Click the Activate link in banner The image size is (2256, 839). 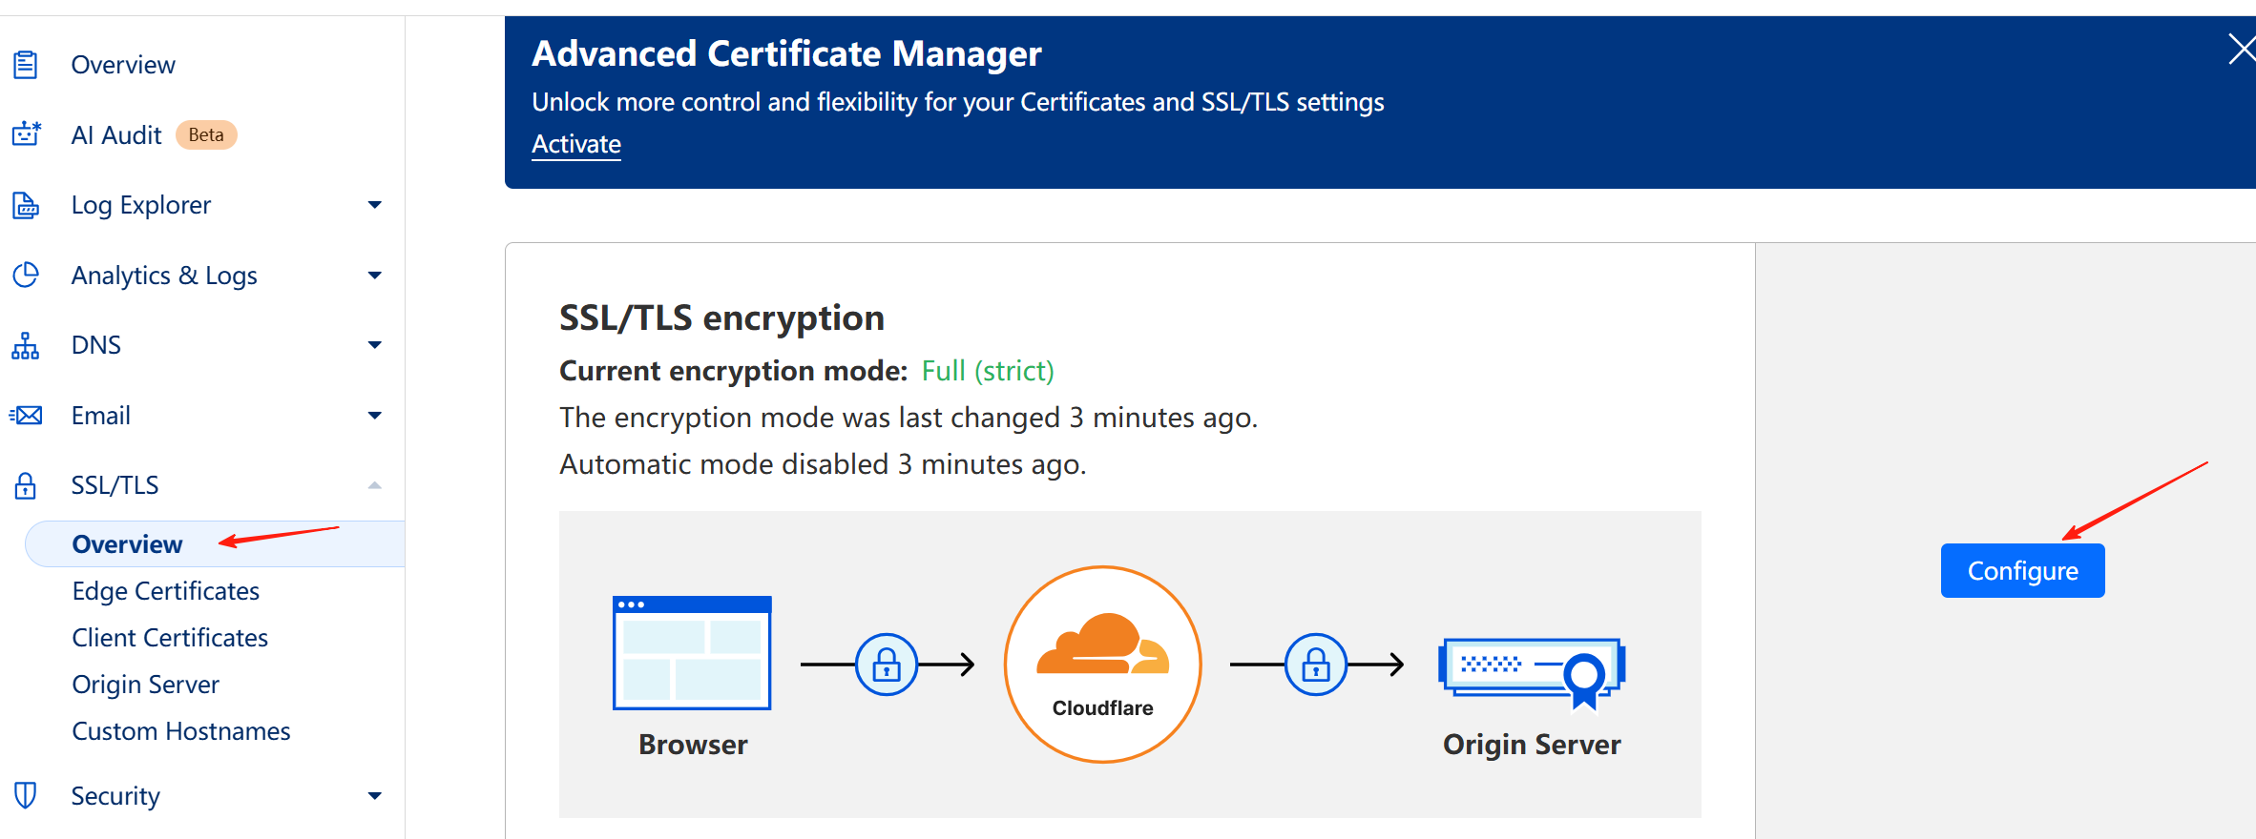click(576, 144)
